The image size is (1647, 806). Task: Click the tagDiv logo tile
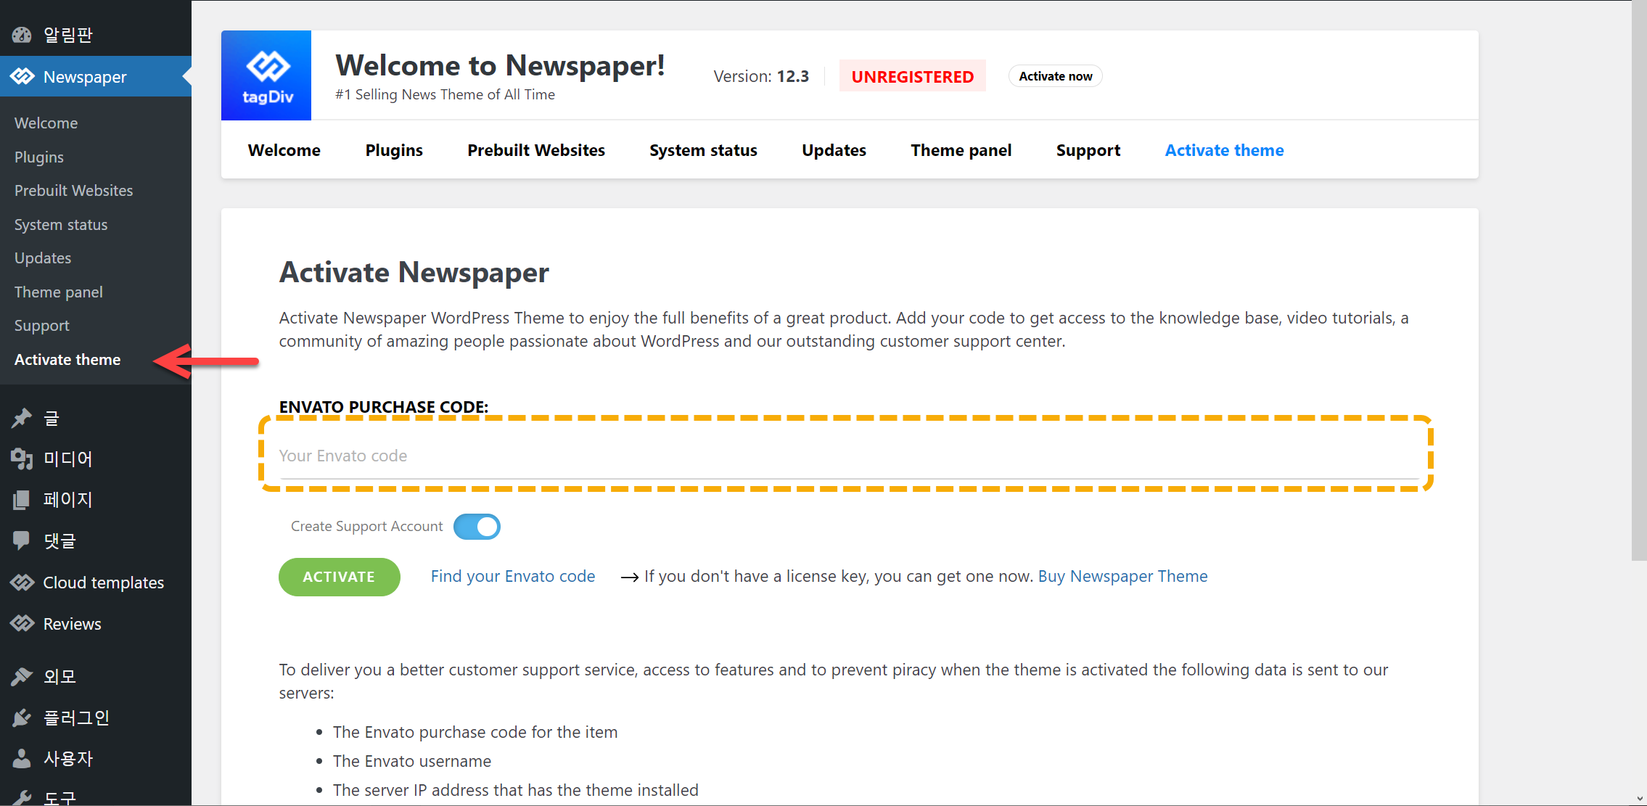click(266, 75)
